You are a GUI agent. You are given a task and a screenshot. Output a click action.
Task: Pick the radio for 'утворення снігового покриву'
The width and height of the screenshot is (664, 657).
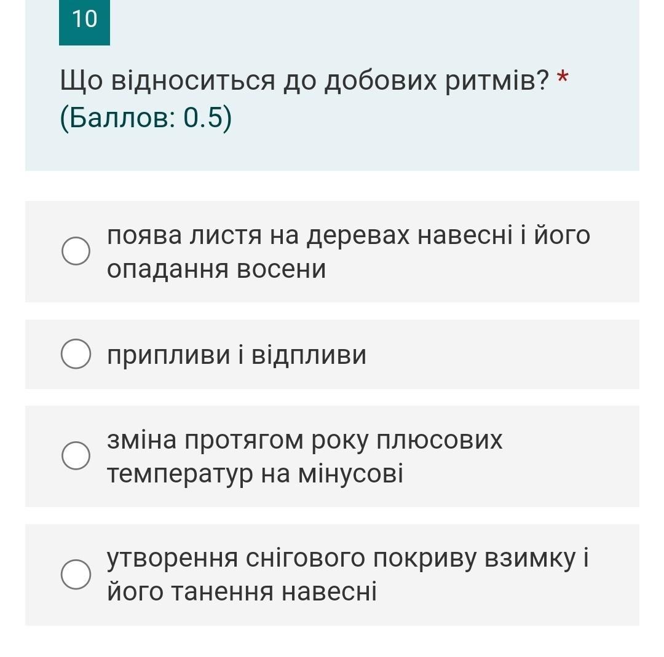(76, 575)
